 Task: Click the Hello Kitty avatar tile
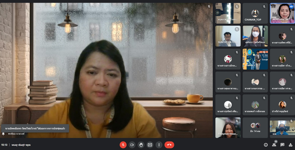point(228,59)
